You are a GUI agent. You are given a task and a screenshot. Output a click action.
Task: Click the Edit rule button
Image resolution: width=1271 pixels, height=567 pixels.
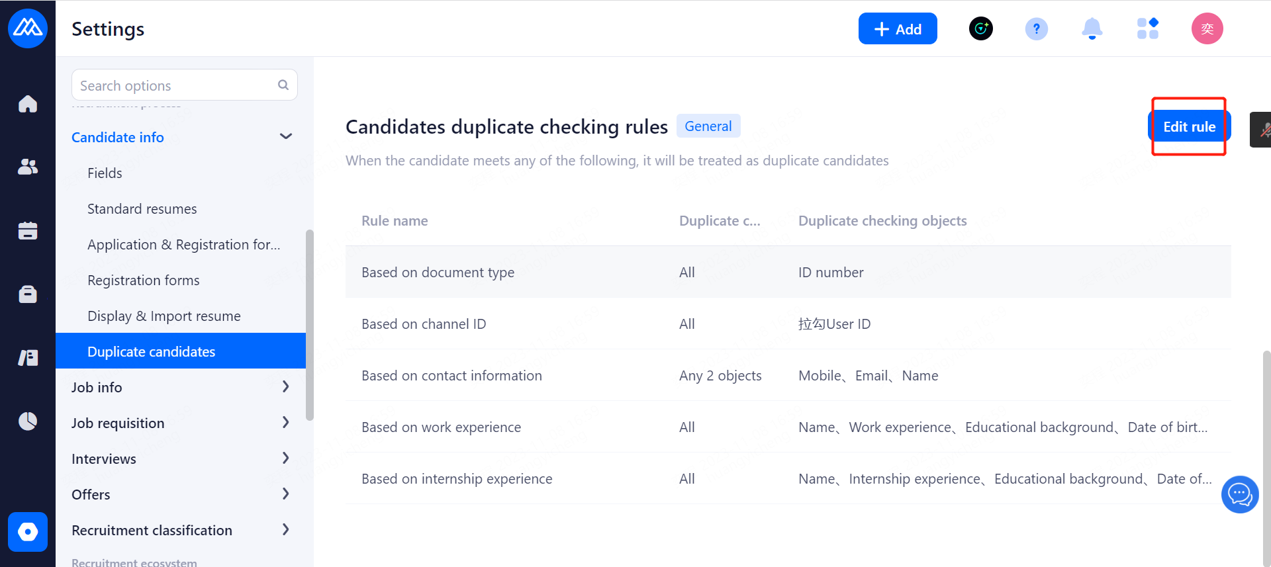point(1189,126)
